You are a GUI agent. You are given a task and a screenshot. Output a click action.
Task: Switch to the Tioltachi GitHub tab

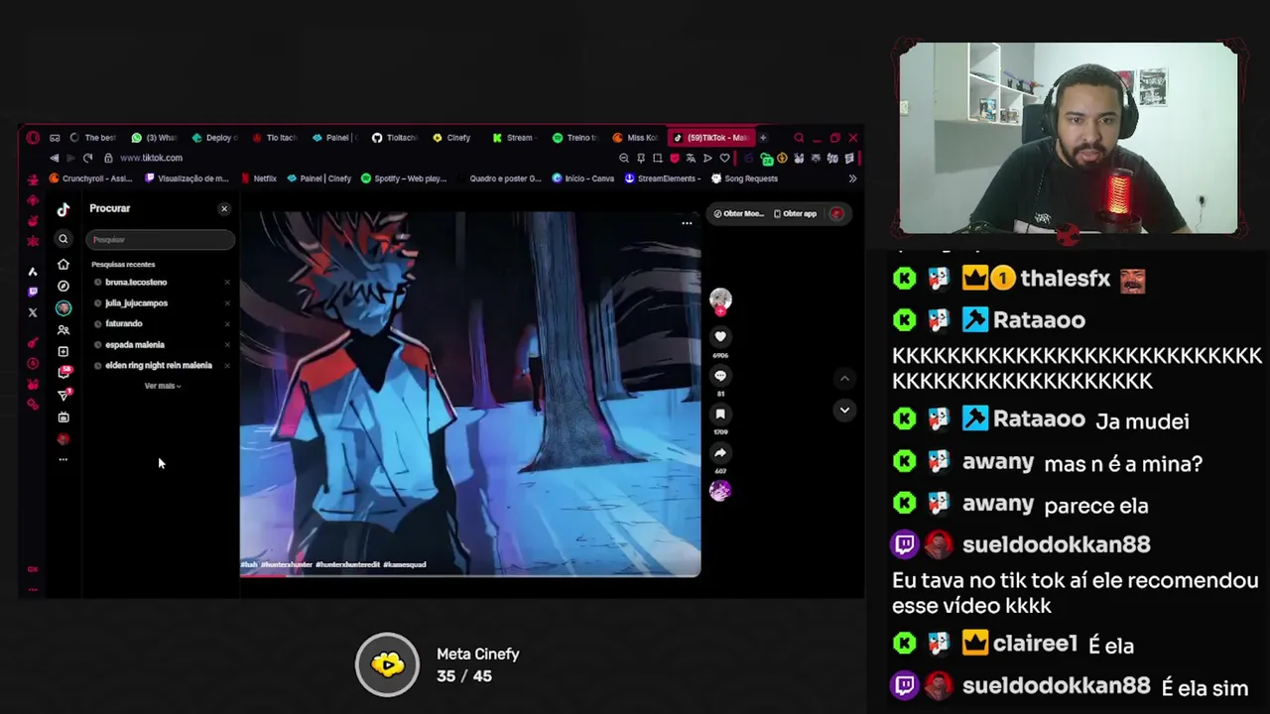[395, 138]
